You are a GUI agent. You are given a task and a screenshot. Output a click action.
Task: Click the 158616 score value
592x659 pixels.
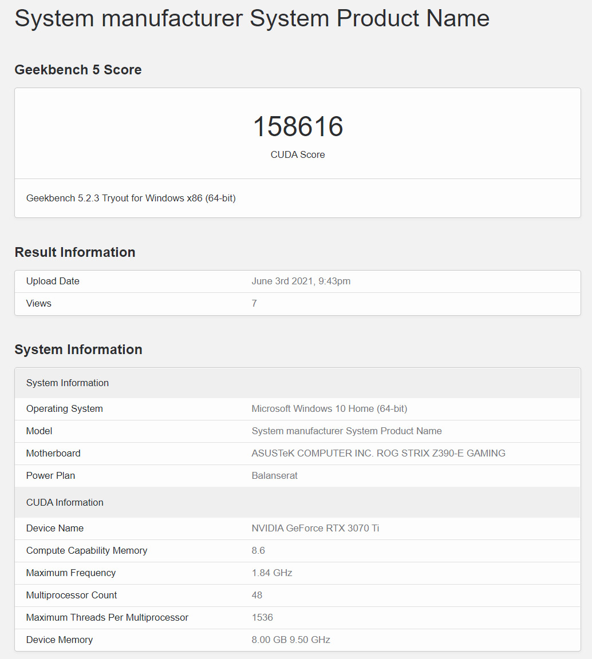298,126
